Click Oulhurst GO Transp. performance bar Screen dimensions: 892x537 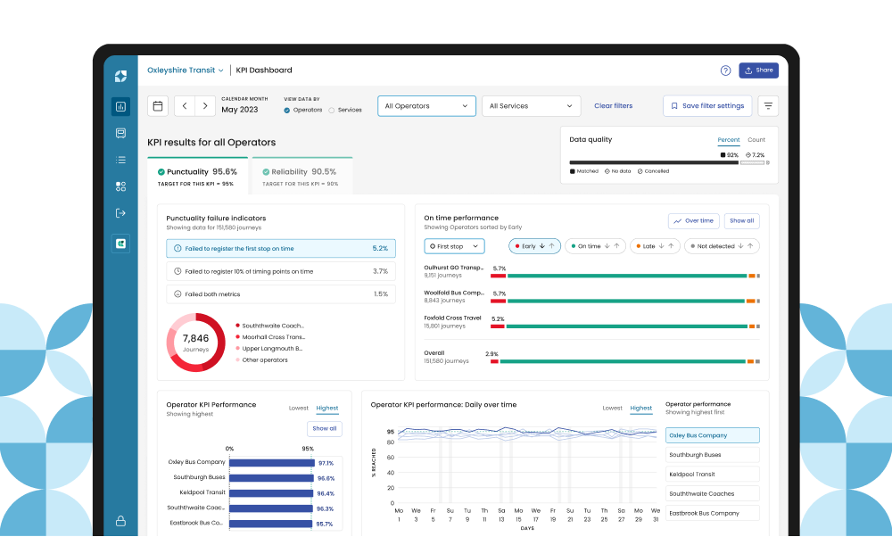coord(625,276)
